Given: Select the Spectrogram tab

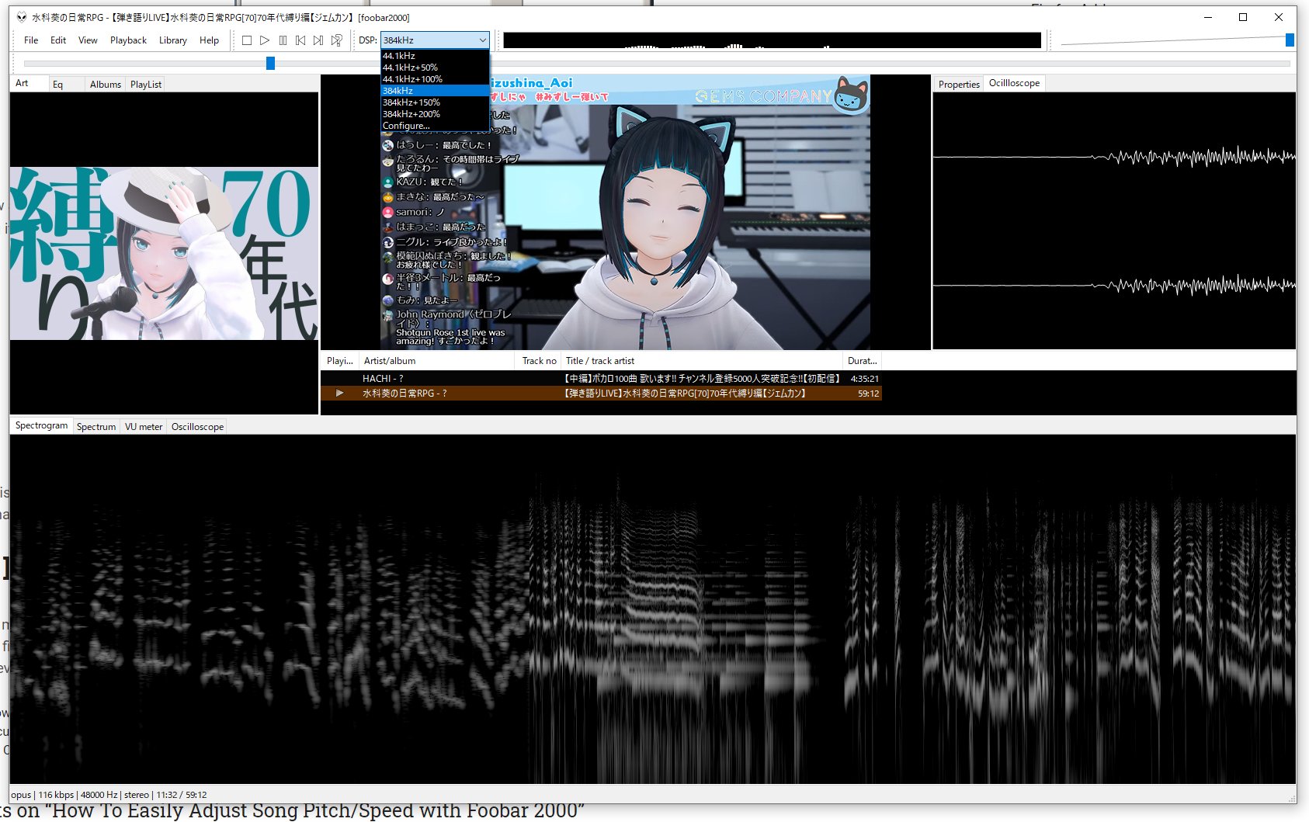Looking at the screenshot, I should click(x=41, y=425).
